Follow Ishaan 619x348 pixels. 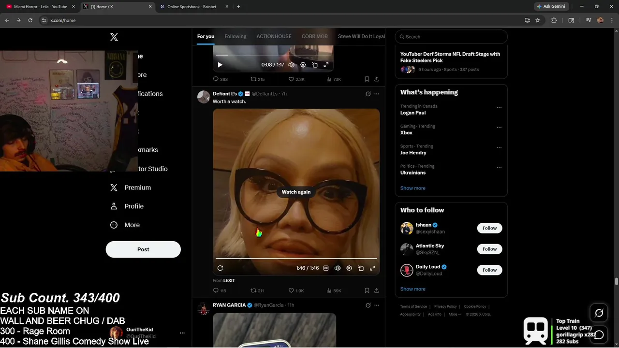click(489, 228)
